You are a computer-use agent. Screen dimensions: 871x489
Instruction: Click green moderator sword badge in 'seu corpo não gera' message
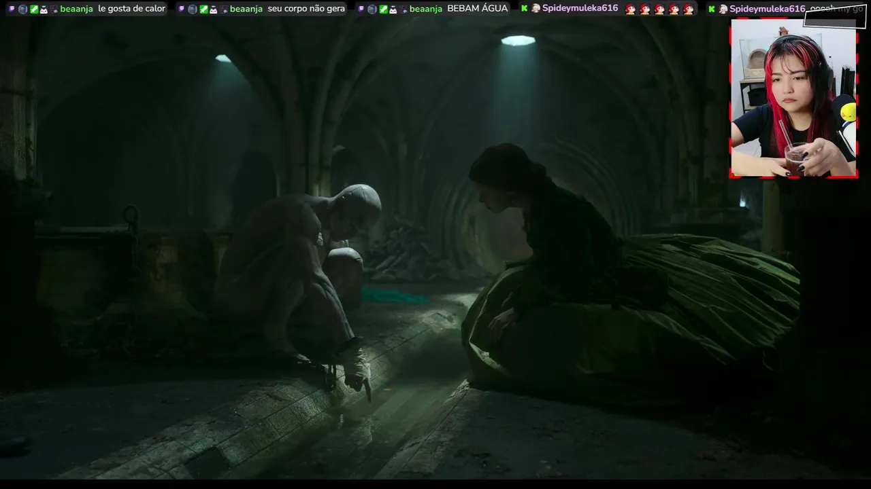point(203,9)
